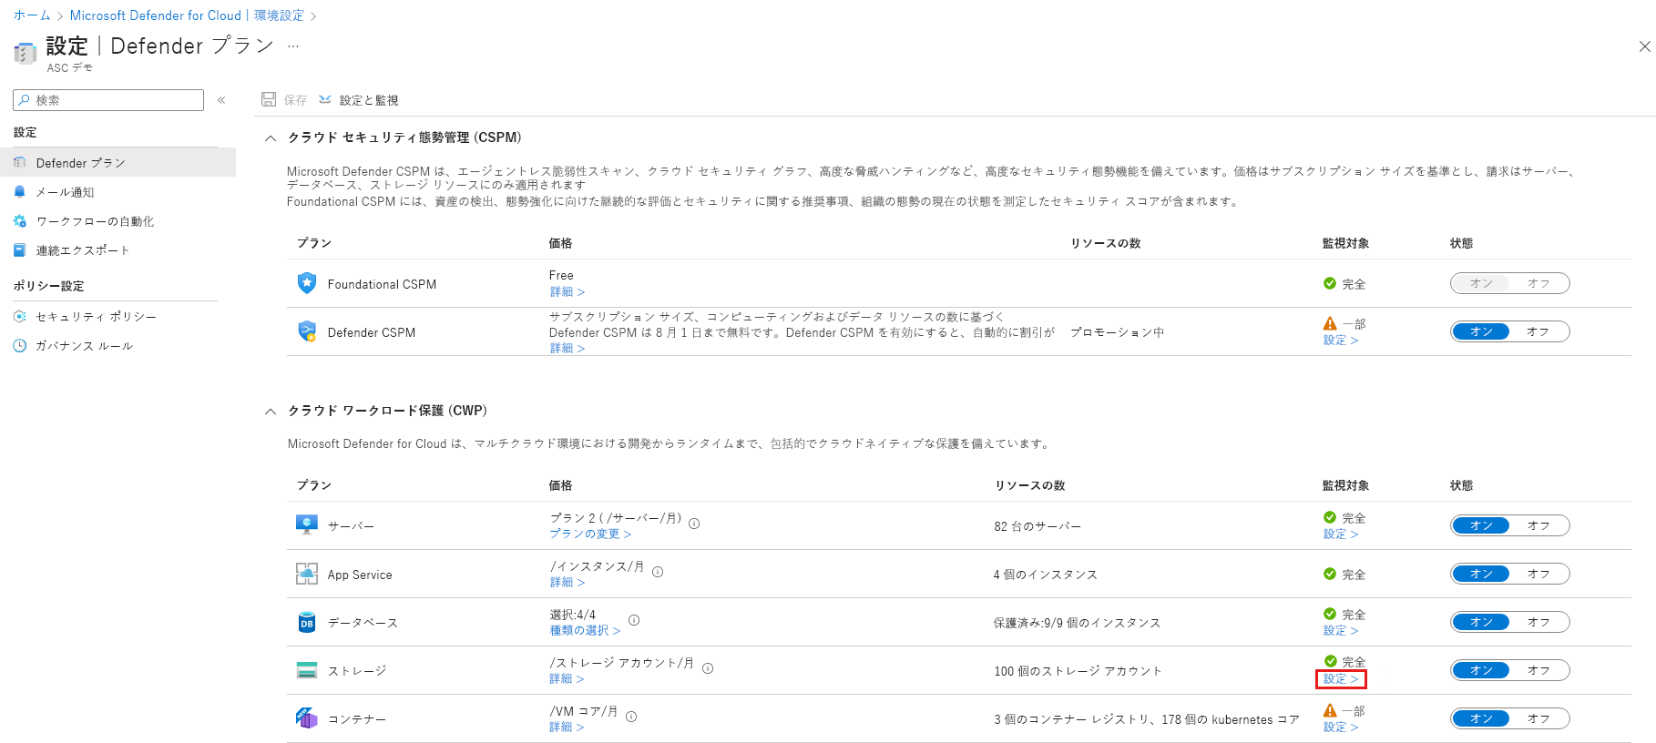The width and height of the screenshot is (1656, 743).
Task: Toggle Foundational CSPM status switch
Action: pos(1509,283)
